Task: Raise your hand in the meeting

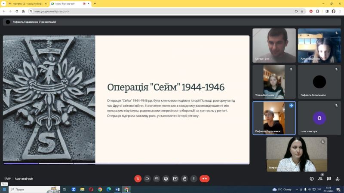Action: coord(184,178)
